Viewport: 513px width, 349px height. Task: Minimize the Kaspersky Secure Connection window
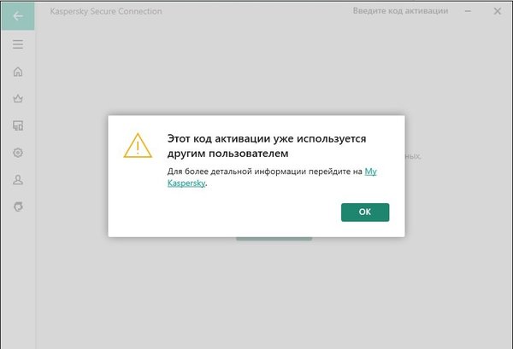(468, 11)
